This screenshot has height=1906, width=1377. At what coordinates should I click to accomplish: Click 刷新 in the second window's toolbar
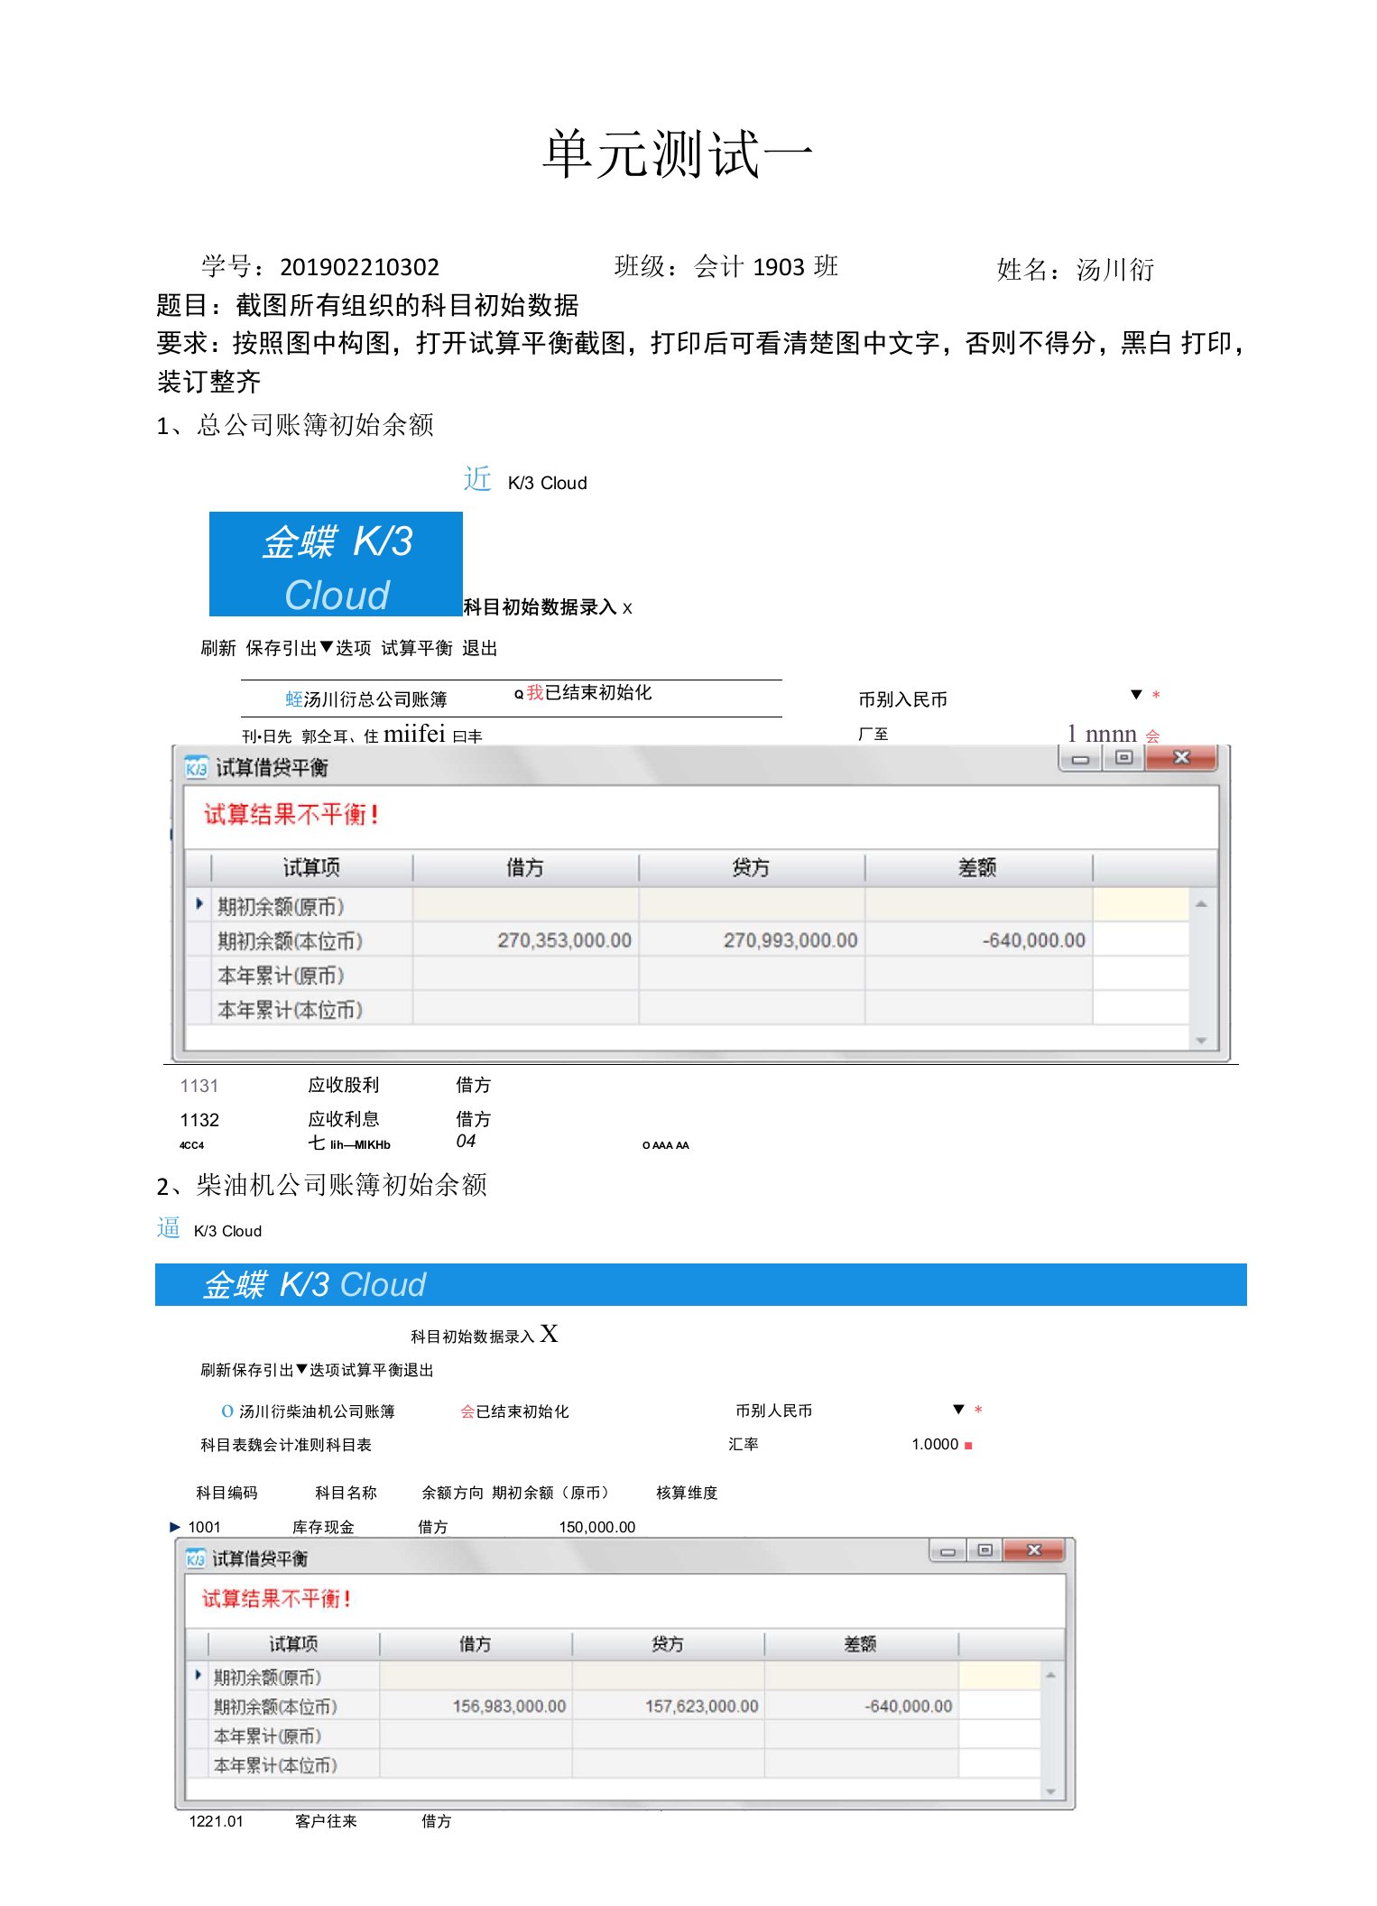(x=216, y=1370)
